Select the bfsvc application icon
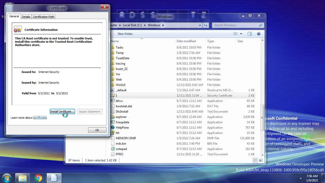This screenshot has height=183, width=325. pyautogui.click(x=113, y=101)
